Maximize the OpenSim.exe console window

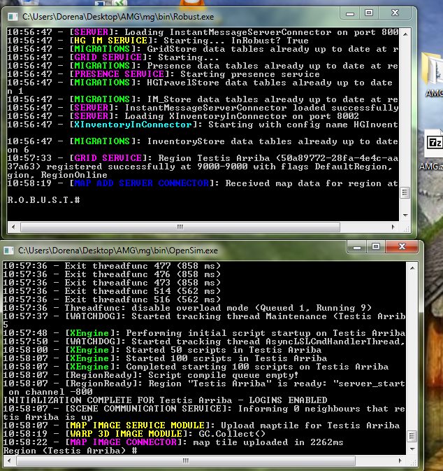click(375, 247)
